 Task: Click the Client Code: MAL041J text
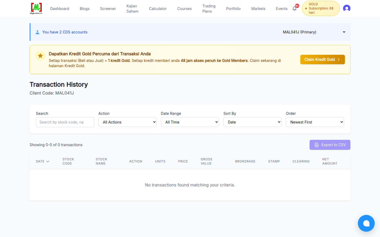[x=52, y=93]
